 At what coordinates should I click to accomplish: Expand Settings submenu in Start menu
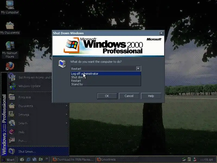click(x=38, y=115)
